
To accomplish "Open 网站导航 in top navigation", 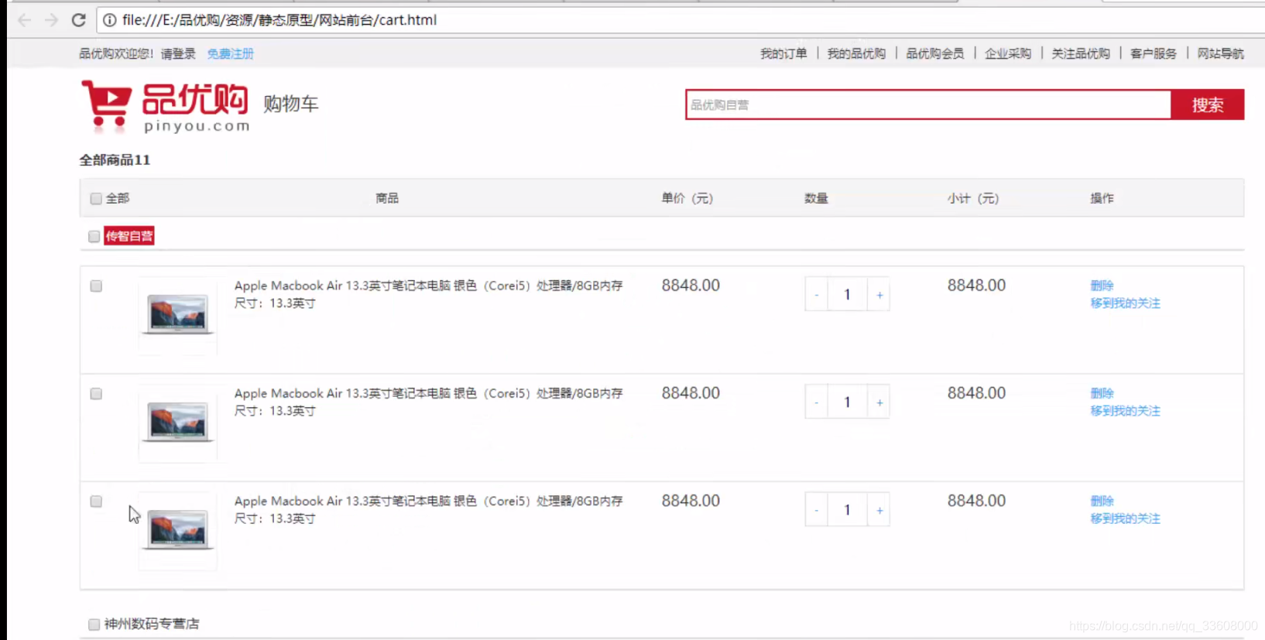I will point(1221,53).
